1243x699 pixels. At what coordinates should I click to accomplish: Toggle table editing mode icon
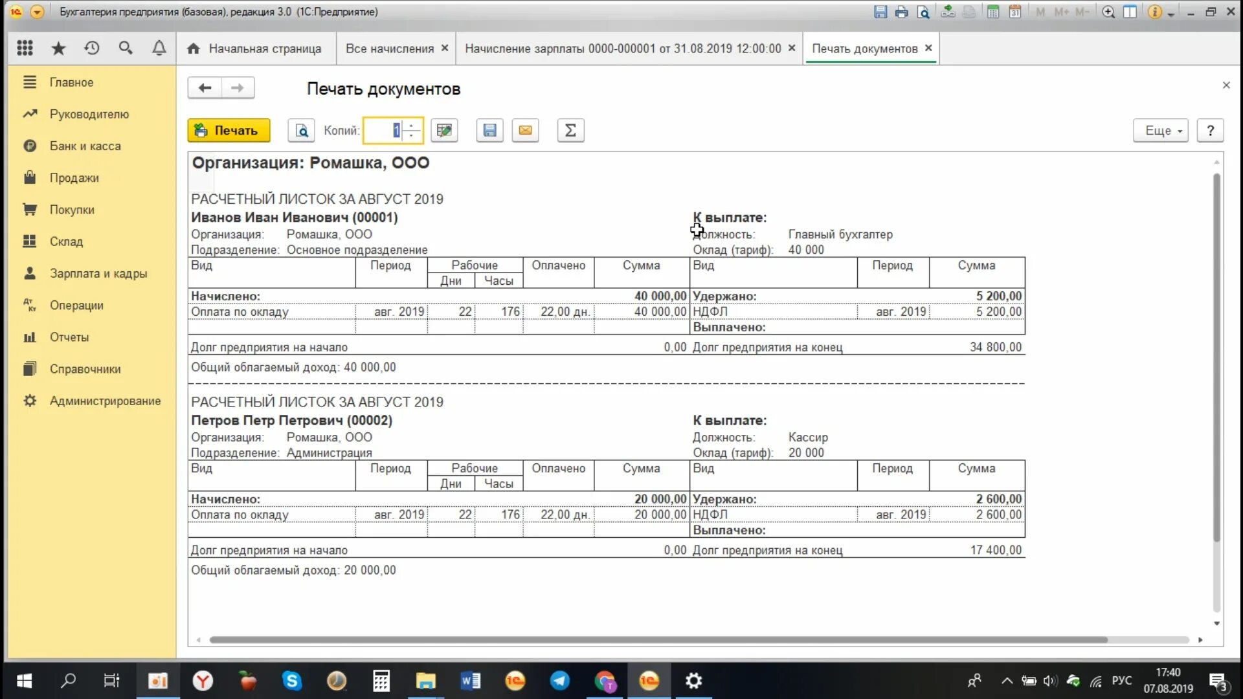444,131
